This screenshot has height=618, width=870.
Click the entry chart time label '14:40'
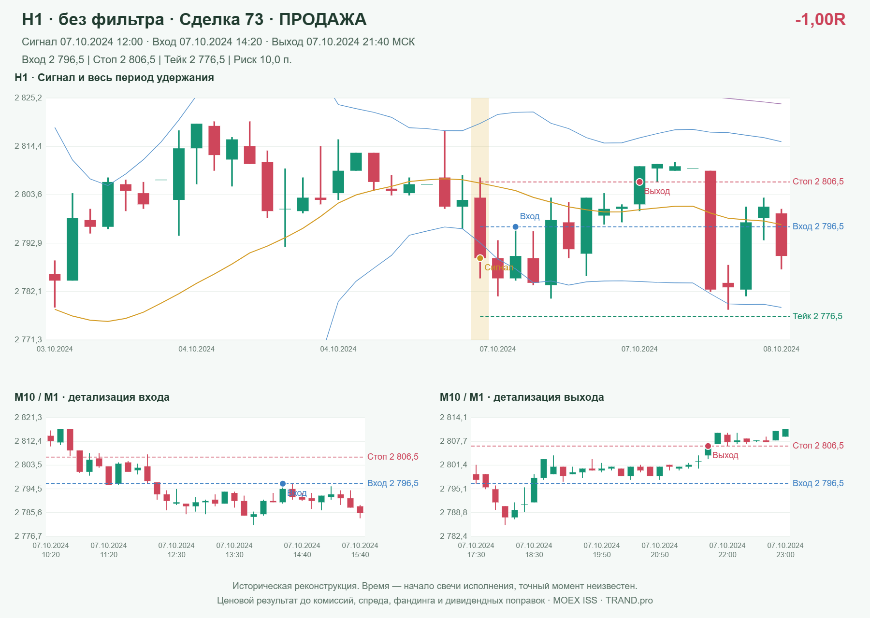click(302, 555)
